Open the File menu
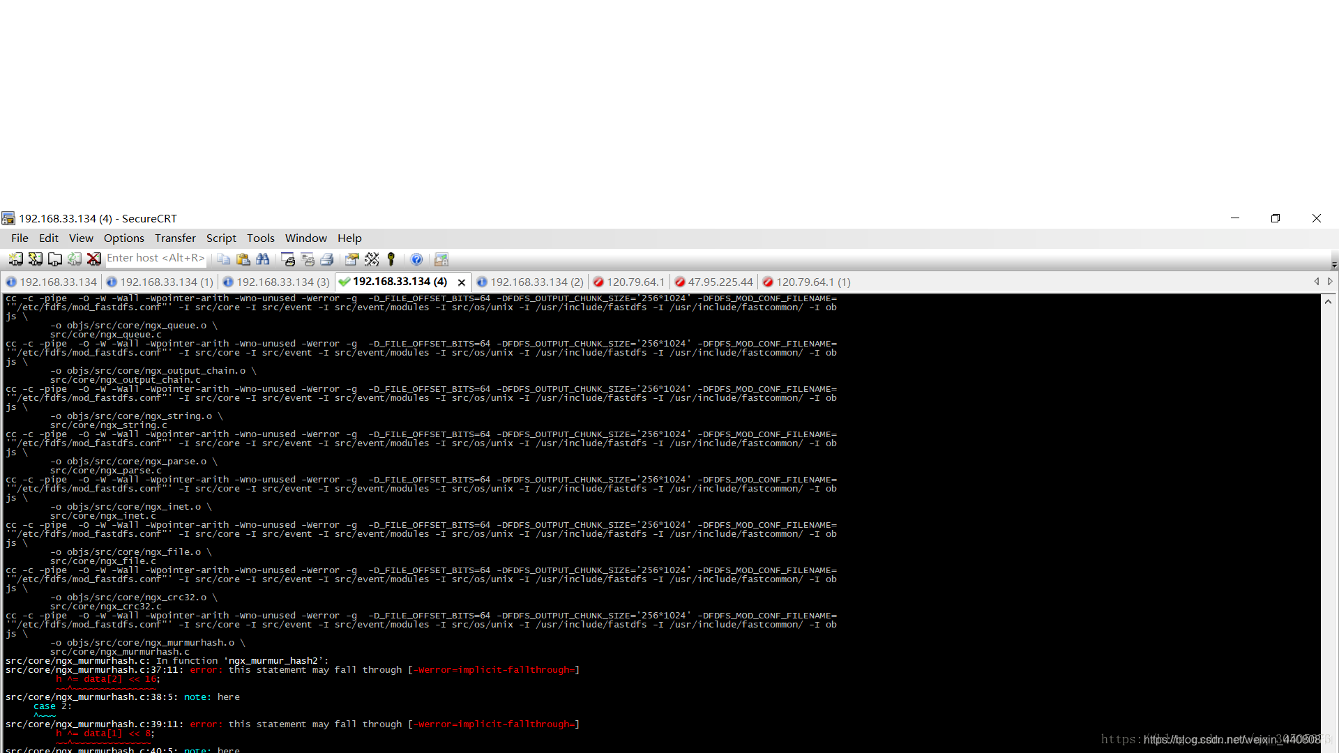 click(20, 238)
